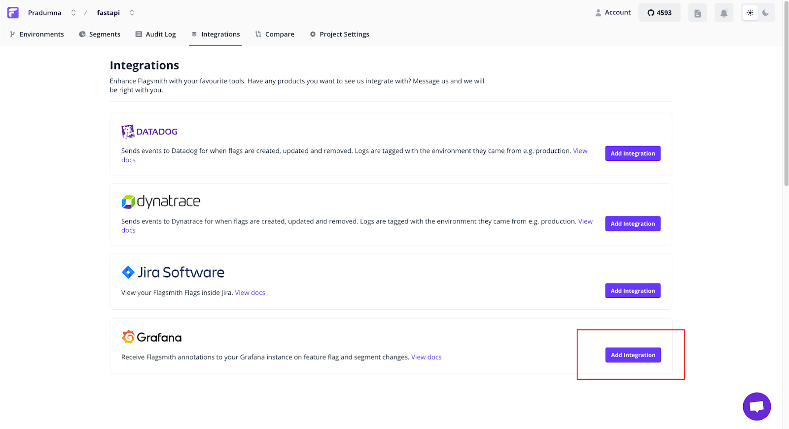Open the Account page
This screenshot has height=429, width=789.
[613, 13]
